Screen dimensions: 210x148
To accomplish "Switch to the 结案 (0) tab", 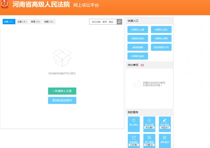I will (x=49, y=22).
